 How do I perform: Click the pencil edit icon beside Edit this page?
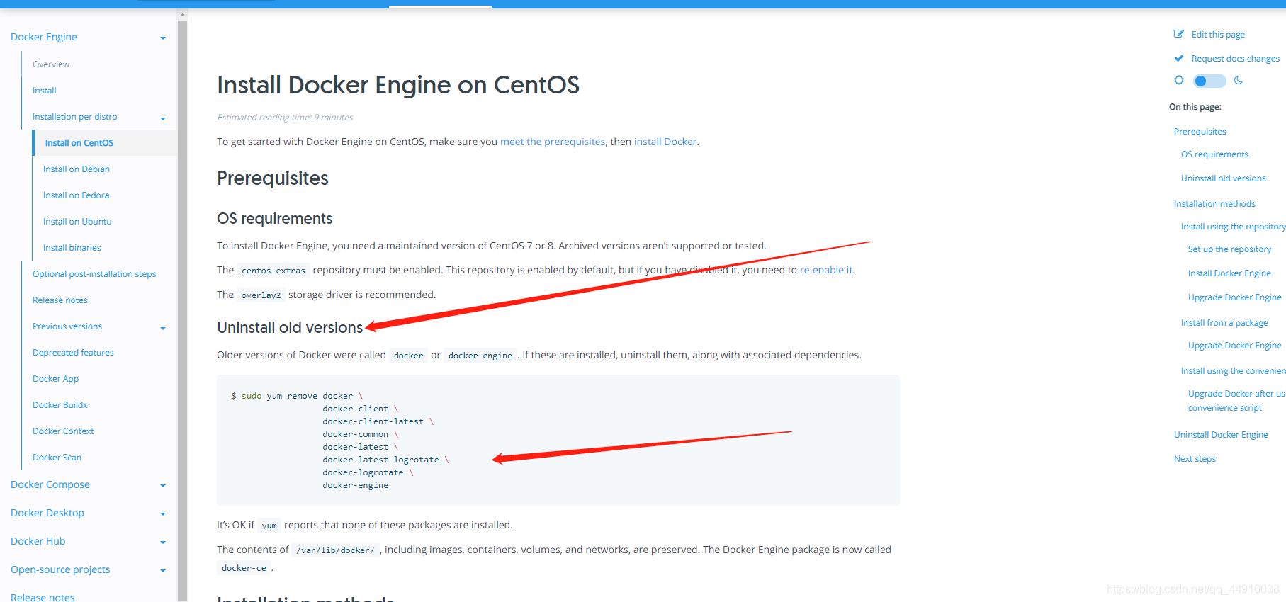1178,34
